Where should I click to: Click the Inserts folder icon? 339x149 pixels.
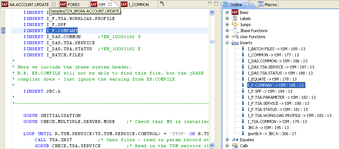(x=235, y=43)
